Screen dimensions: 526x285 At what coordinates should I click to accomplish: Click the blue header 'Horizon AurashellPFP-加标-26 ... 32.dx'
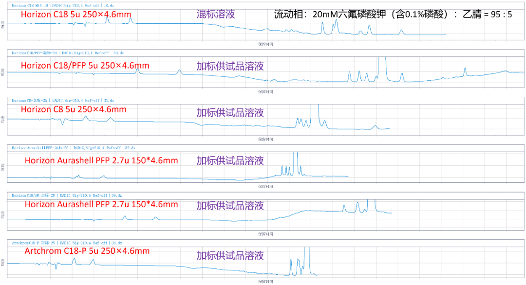[x=74, y=148]
